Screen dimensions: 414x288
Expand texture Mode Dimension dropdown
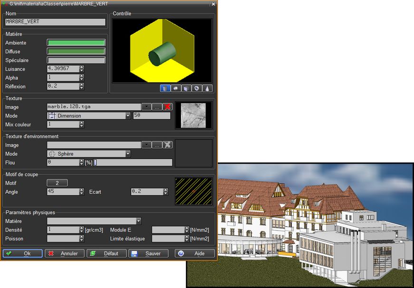pyautogui.click(x=127, y=116)
